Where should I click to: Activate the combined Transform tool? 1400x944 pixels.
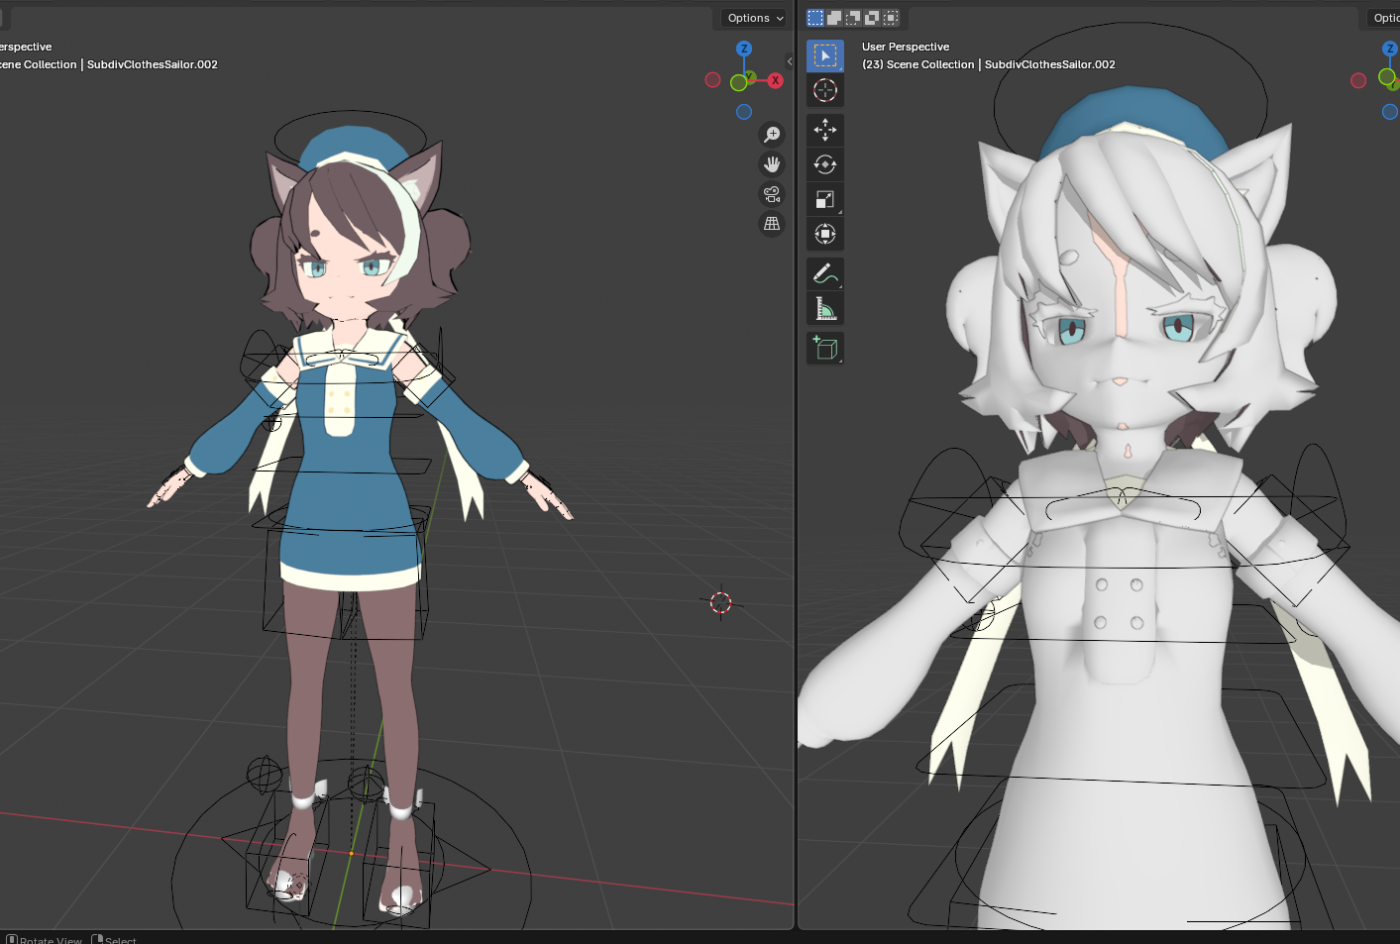click(825, 234)
